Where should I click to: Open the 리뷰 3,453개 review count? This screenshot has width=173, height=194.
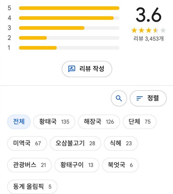click(x=148, y=39)
